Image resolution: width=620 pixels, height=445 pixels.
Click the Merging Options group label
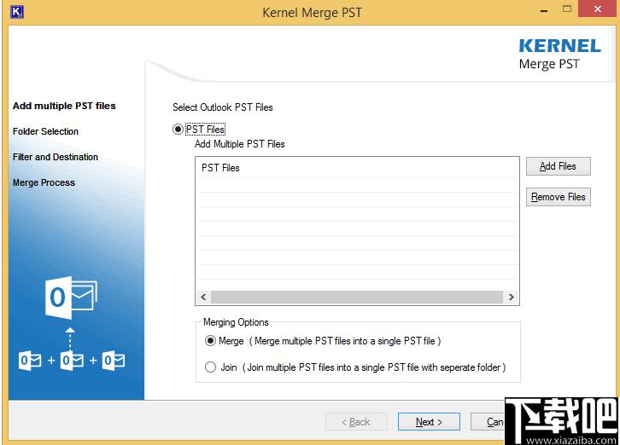pyautogui.click(x=236, y=322)
